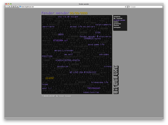Click the site favicon in address bar
168x125 pixels.
pos(20,7)
